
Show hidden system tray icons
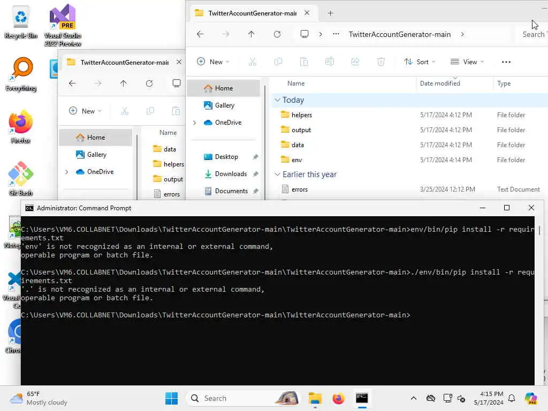(414, 398)
